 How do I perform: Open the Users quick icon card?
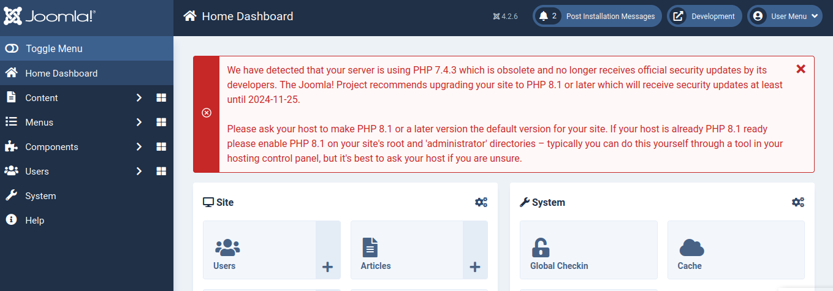tap(259, 250)
